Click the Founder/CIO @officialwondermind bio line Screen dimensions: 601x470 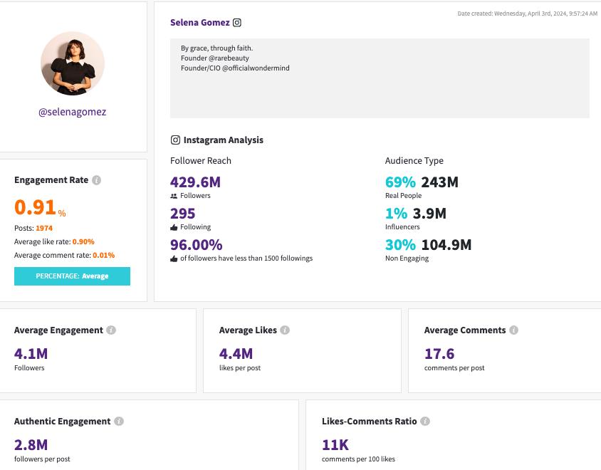(x=235, y=68)
